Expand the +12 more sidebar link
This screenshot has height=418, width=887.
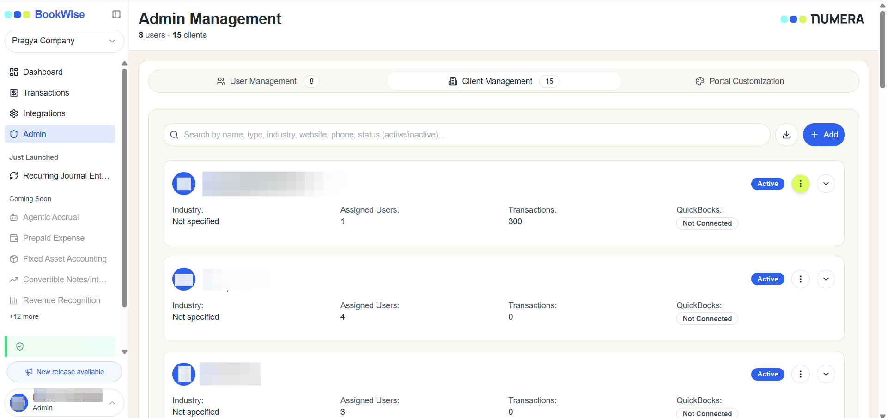(x=24, y=316)
